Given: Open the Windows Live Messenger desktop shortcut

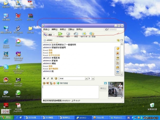Looking at the screenshot, I should (18, 69).
